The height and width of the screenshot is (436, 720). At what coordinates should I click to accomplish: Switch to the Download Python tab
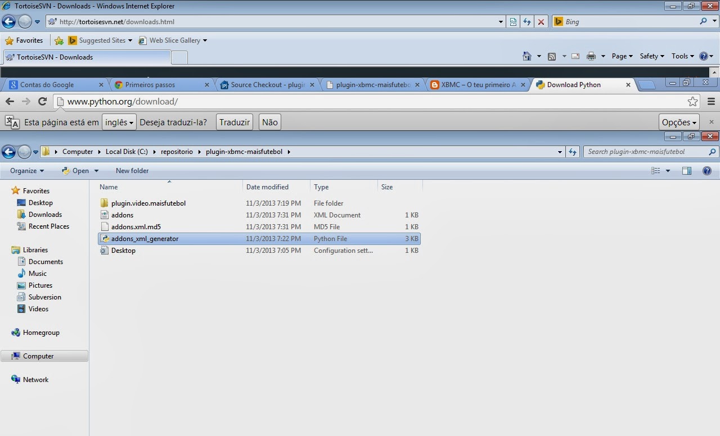tap(574, 84)
